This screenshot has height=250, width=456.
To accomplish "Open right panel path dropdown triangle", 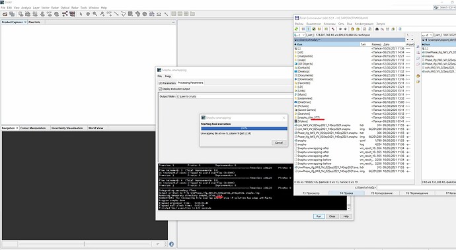I will (424, 40).
